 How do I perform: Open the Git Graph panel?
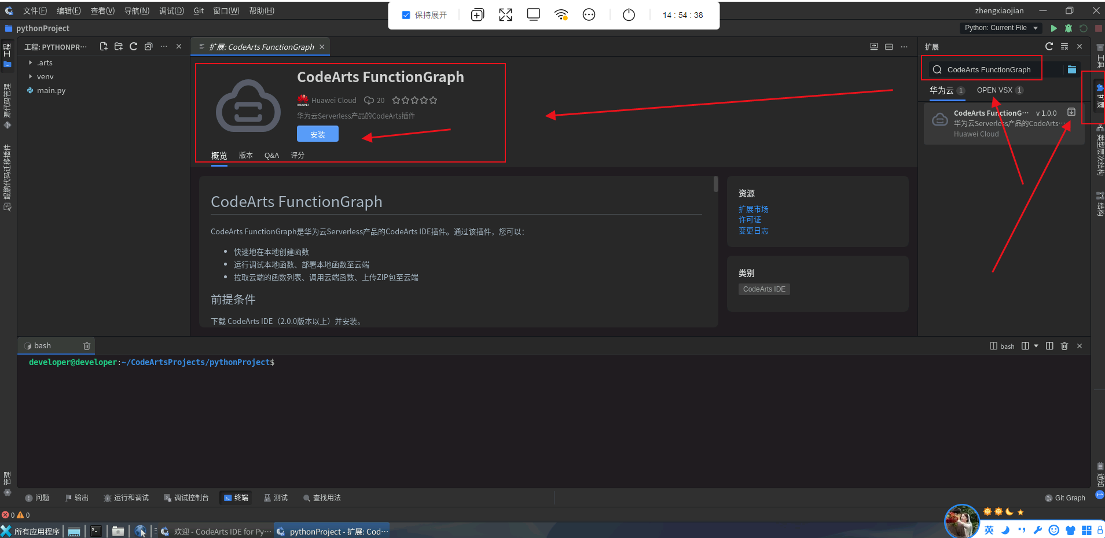point(1065,498)
